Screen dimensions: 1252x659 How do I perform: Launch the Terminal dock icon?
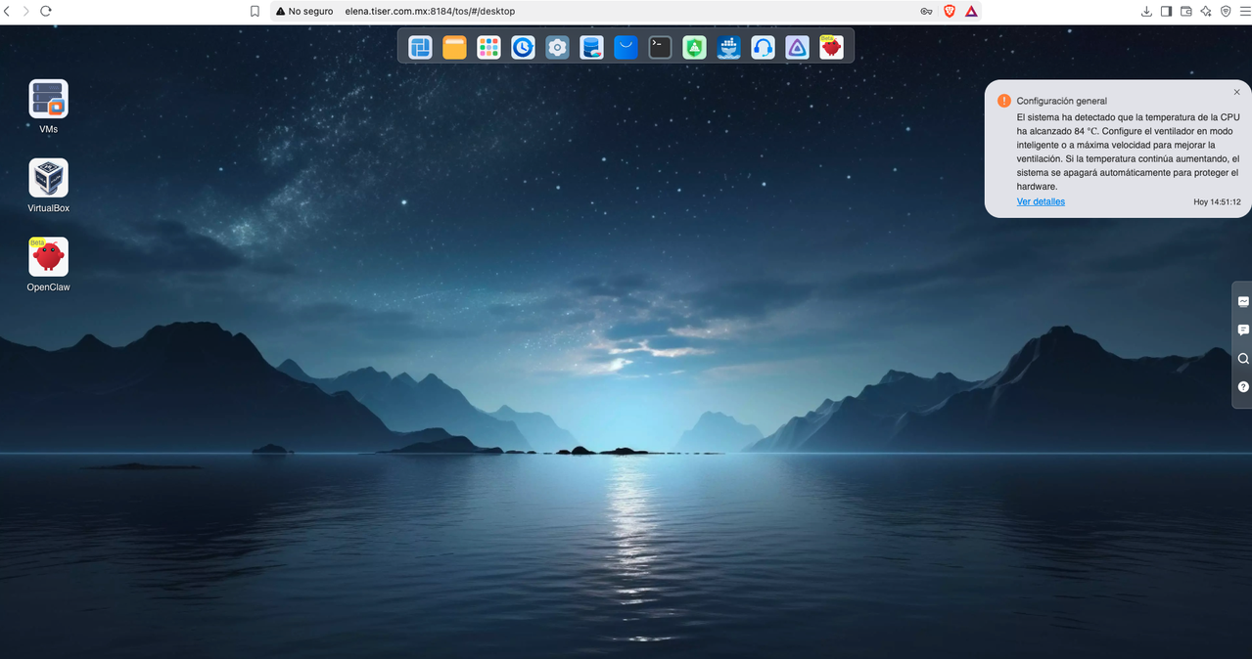click(x=661, y=47)
